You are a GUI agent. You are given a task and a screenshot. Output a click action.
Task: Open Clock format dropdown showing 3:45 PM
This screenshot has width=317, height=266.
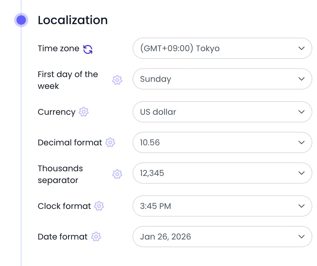tap(222, 206)
